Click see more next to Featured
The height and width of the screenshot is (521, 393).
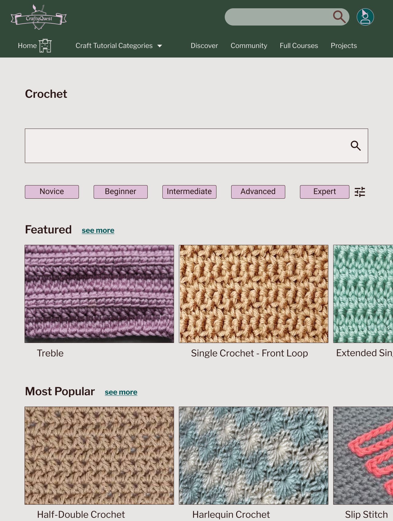[98, 230]
